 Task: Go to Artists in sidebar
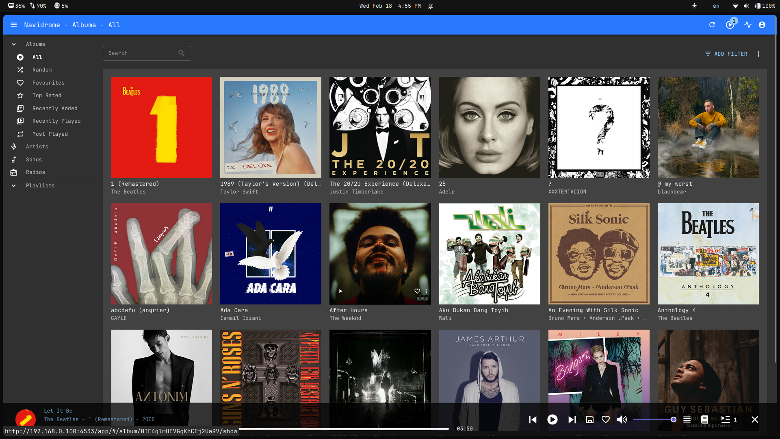click(x=37, y=147)
